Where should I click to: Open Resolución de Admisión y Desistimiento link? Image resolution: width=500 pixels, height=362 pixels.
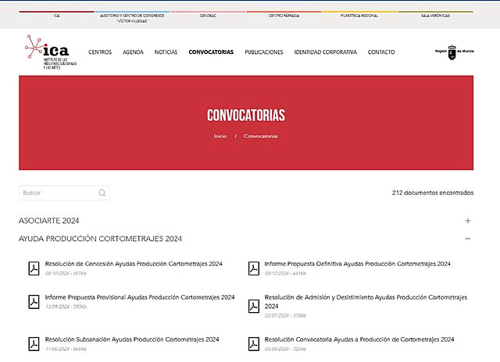click(366, 301)
